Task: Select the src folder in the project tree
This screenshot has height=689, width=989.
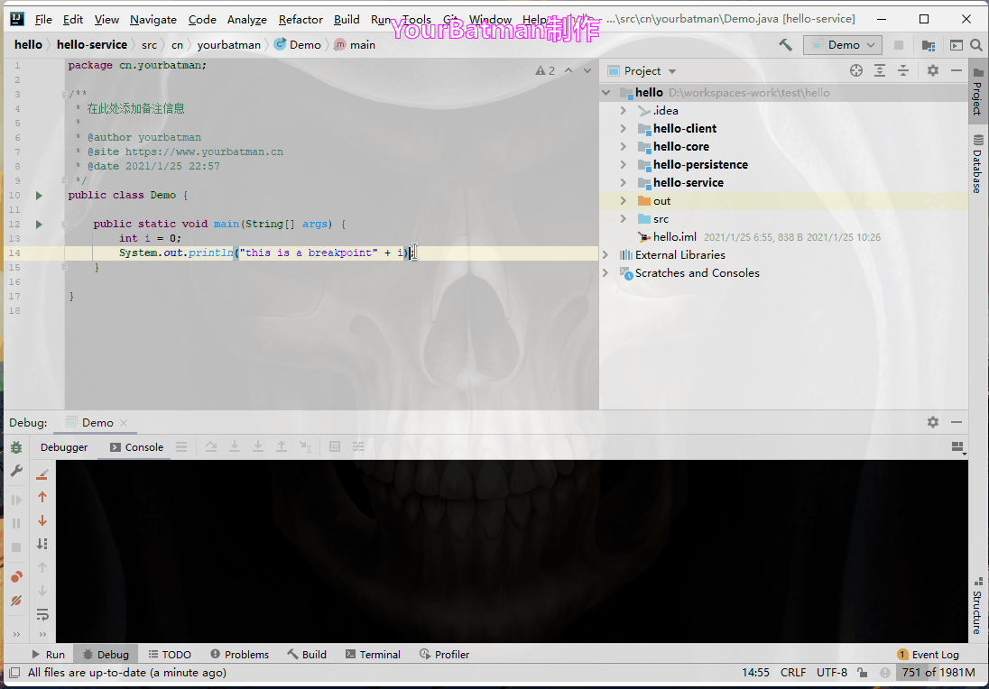Action: [x=661, y=219]
